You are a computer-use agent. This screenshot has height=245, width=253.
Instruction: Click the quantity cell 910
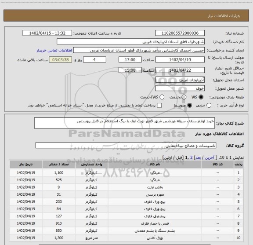coord(59,223)
